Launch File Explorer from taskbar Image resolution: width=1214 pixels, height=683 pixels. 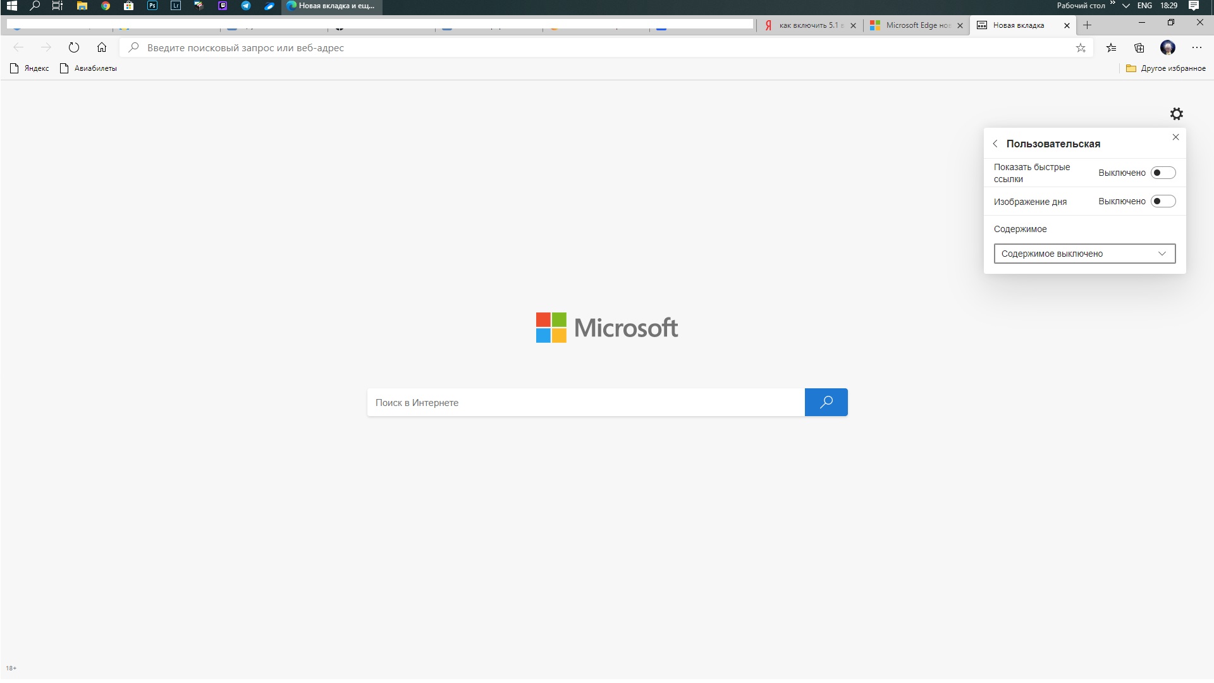point(82,6)
